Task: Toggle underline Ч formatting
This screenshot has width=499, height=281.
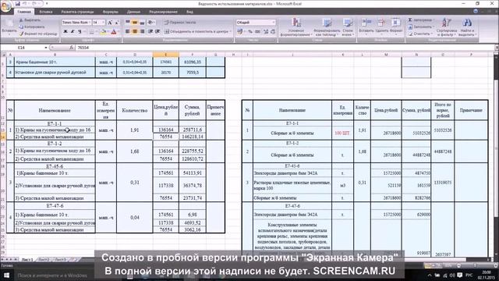Action: [x=80, y=31]
